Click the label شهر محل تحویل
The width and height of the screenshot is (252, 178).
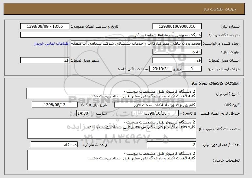coord(85,61)
